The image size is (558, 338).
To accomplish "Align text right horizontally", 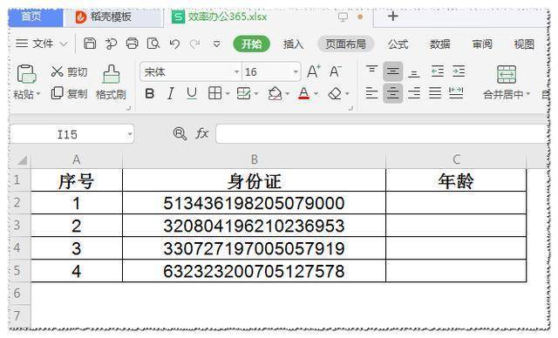I will pos(414,93).
